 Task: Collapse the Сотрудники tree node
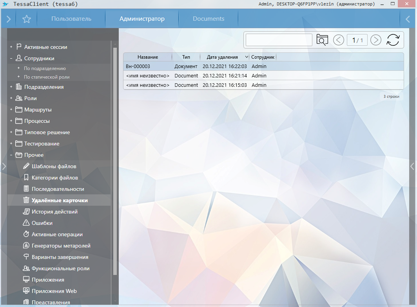[x=11, y=58]
